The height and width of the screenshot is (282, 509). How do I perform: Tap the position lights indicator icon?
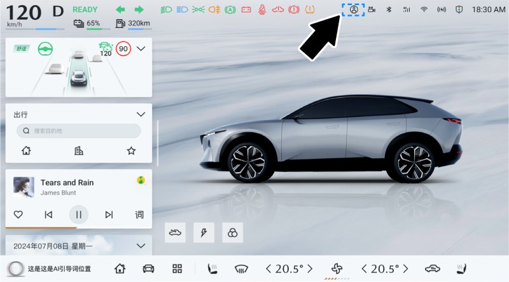tap(198, 10)
